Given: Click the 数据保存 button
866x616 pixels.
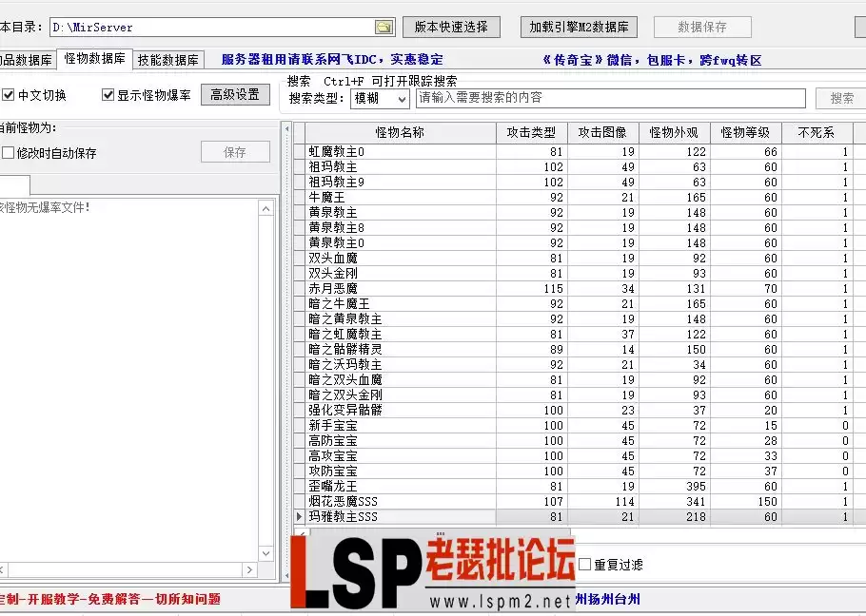Looking at the screenshot, I should pos(702,26).
